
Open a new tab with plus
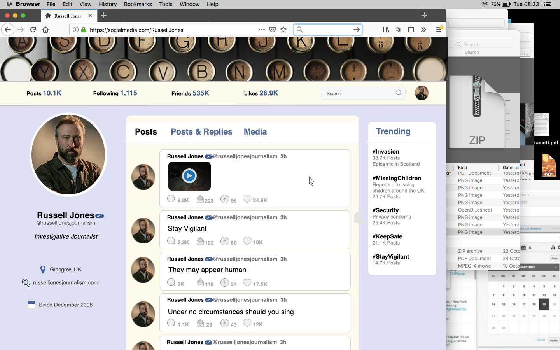point(104,16)
